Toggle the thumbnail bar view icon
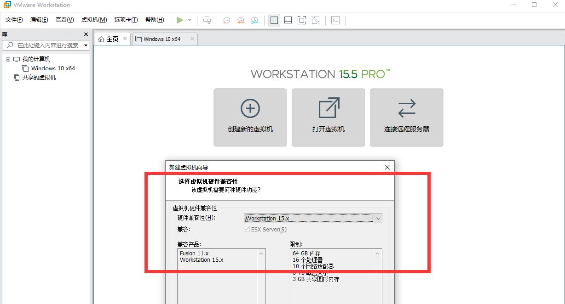This screenshot has height=304, width=565. [288, 20]
